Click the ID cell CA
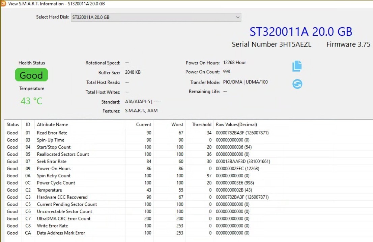Image resolution: width=373 pixels, height=242 pixels. tap(28, 233)
